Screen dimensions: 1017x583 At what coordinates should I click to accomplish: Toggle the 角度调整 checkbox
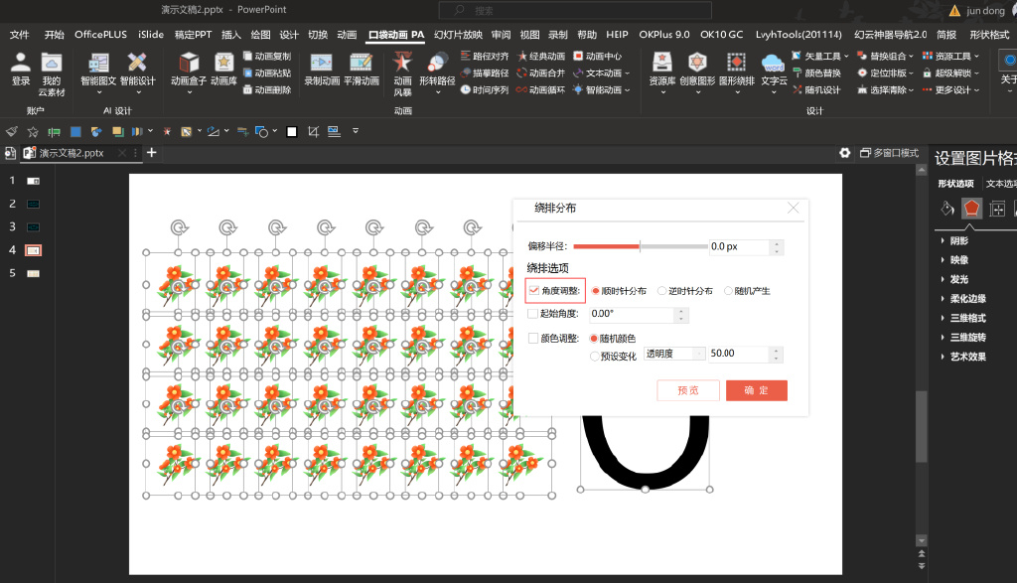(533, 291)
